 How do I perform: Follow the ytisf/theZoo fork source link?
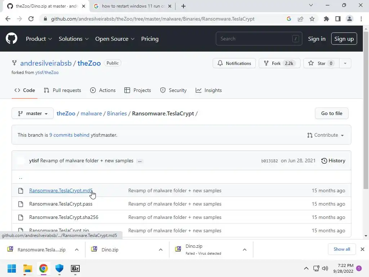pyautogui.click(x=47, y=72)
